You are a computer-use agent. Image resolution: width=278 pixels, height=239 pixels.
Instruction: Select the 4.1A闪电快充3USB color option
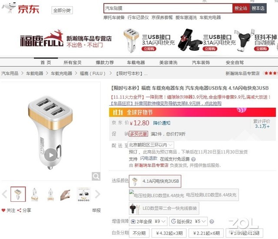[x=155, y=181]
